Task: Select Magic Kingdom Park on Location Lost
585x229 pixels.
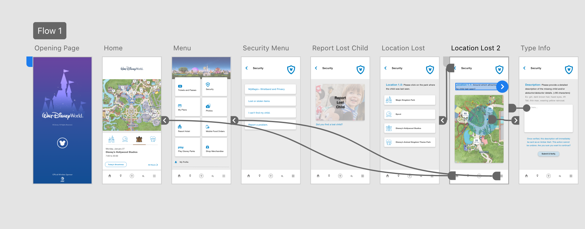Action: click(x=410, y=100)
